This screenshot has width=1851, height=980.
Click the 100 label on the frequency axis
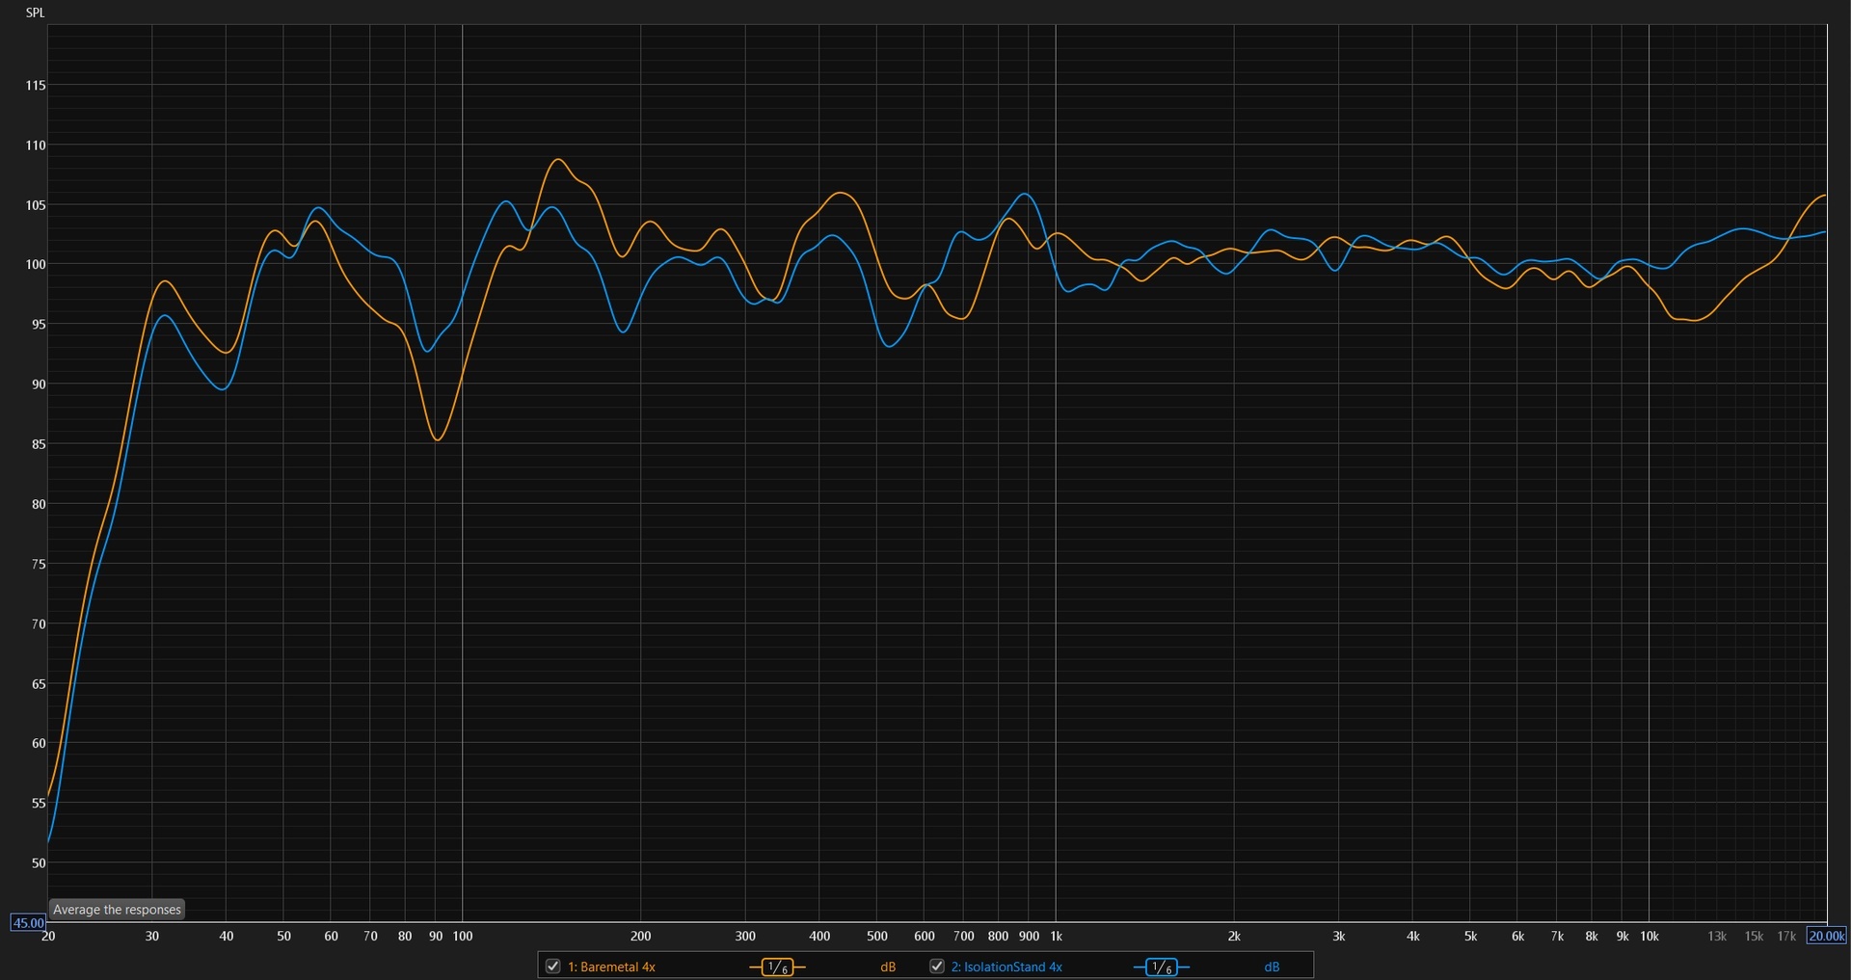coord(463,936)
